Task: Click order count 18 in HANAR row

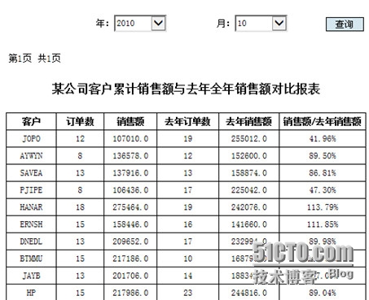Action: coord(80,207)
